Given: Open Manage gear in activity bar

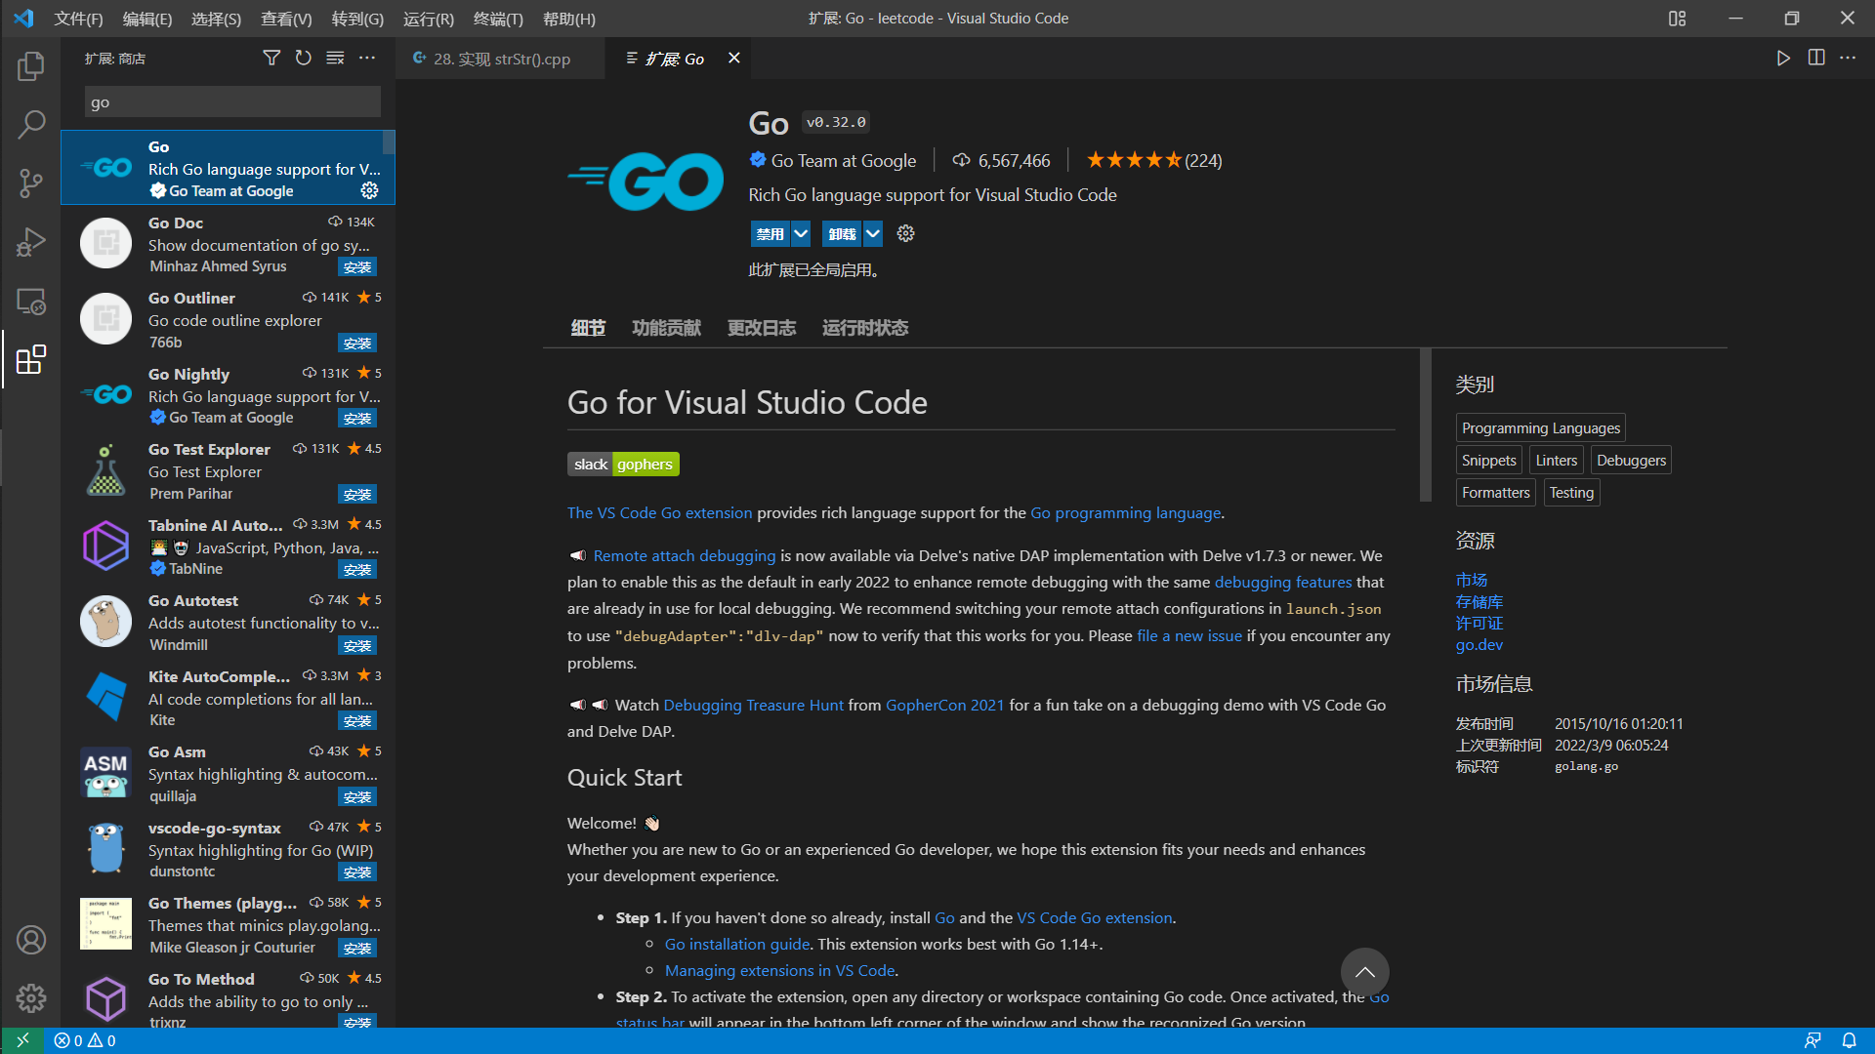Looking at the screenshot, I should pyautogui.click(x=31, y=998).
